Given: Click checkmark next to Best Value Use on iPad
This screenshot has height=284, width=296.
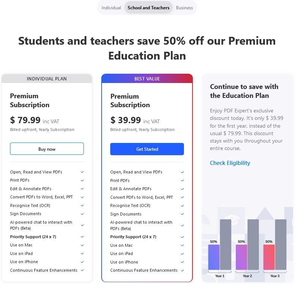Looking at the screenshot, I should (182, 254).
